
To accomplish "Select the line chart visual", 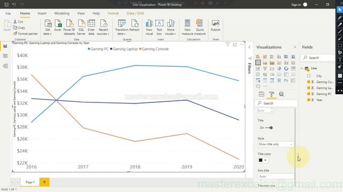I will tap(258, 63).
